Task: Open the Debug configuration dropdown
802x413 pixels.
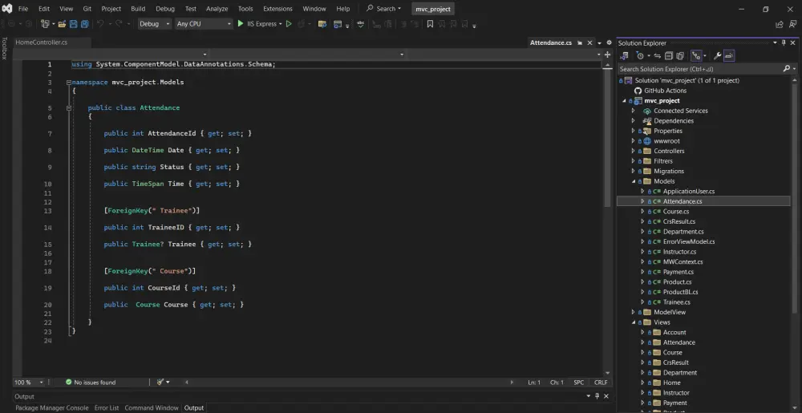Action: coord(154,24)
